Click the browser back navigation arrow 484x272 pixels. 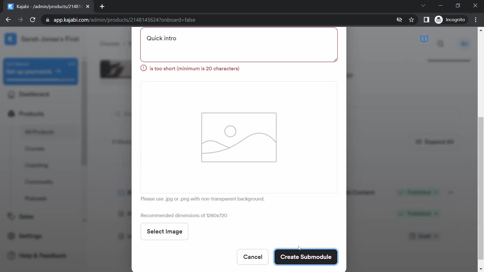(8, 20)
